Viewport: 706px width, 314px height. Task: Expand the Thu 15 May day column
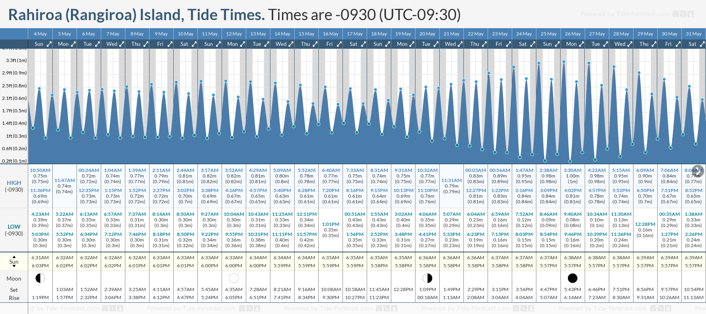(x=315, y=44)
